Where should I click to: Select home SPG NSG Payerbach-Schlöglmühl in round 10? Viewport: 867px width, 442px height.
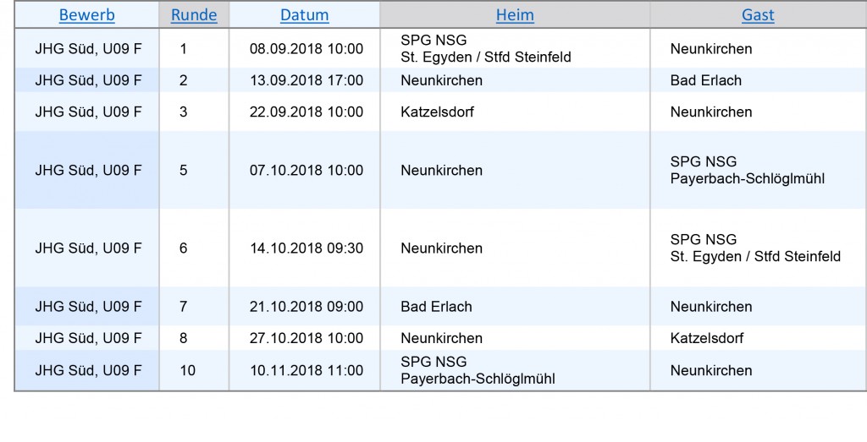pos(478,370)
